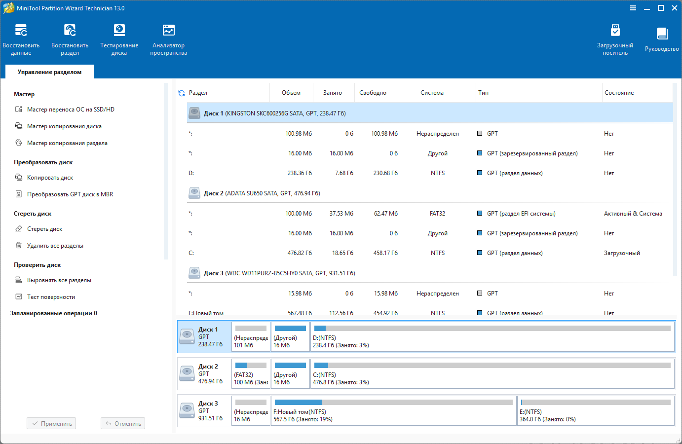
Task: Start Мастер переноса ОС на SSD/HD
Action: (71, 110)
